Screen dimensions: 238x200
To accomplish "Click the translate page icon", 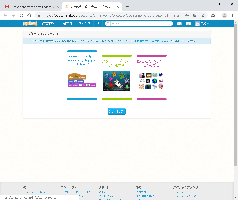I will tap(195, 15).
